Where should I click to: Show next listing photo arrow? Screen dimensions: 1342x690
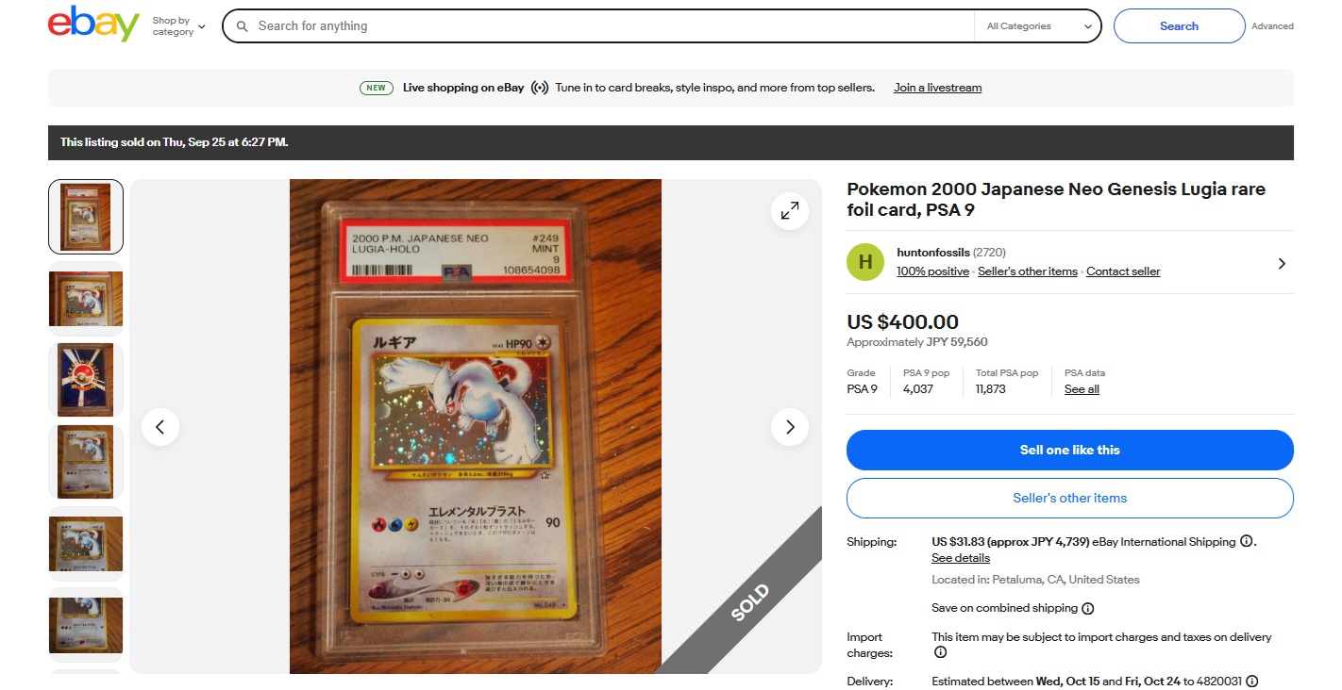coord(790,427)
